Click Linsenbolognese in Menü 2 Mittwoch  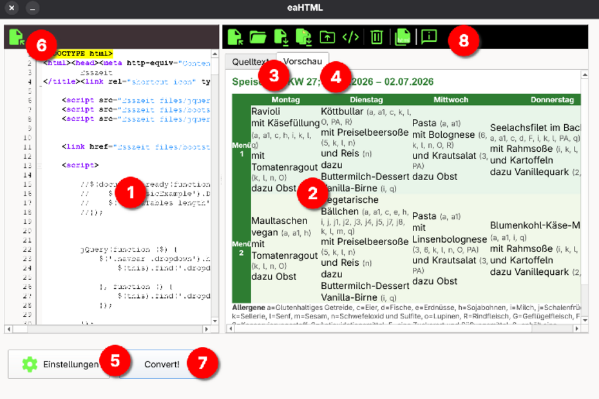(450, 239)
